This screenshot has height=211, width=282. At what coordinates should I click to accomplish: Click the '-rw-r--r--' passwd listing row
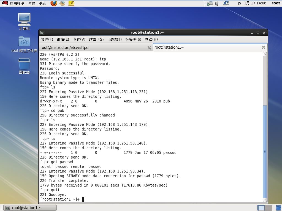coord(108,152)
